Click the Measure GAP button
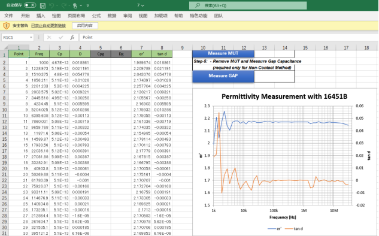Image resolution: width=379 pixels, height=236 pixels. (223, 76)
